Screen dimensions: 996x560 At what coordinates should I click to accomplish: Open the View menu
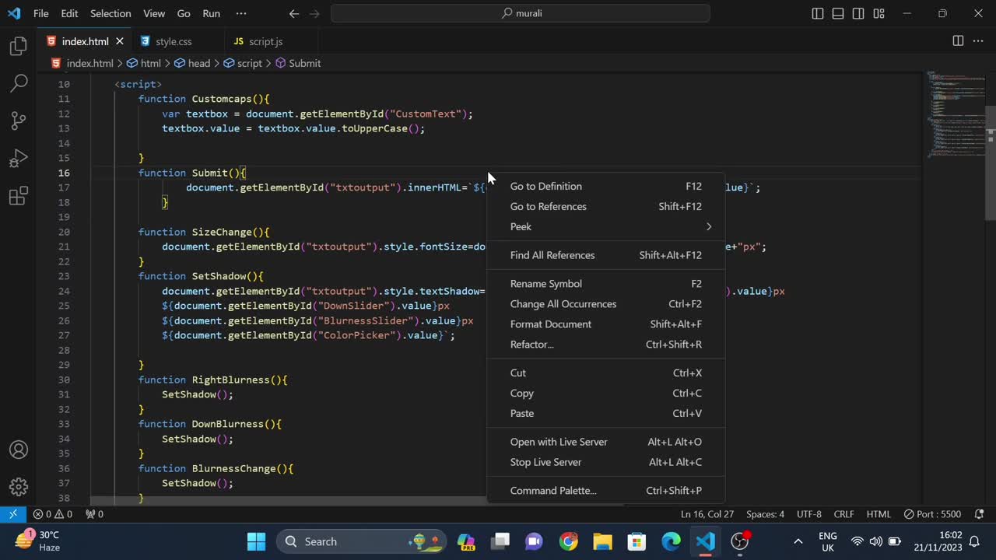(154, 13)
